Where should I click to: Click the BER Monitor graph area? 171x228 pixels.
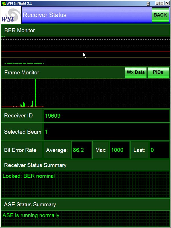click(85, 51)
